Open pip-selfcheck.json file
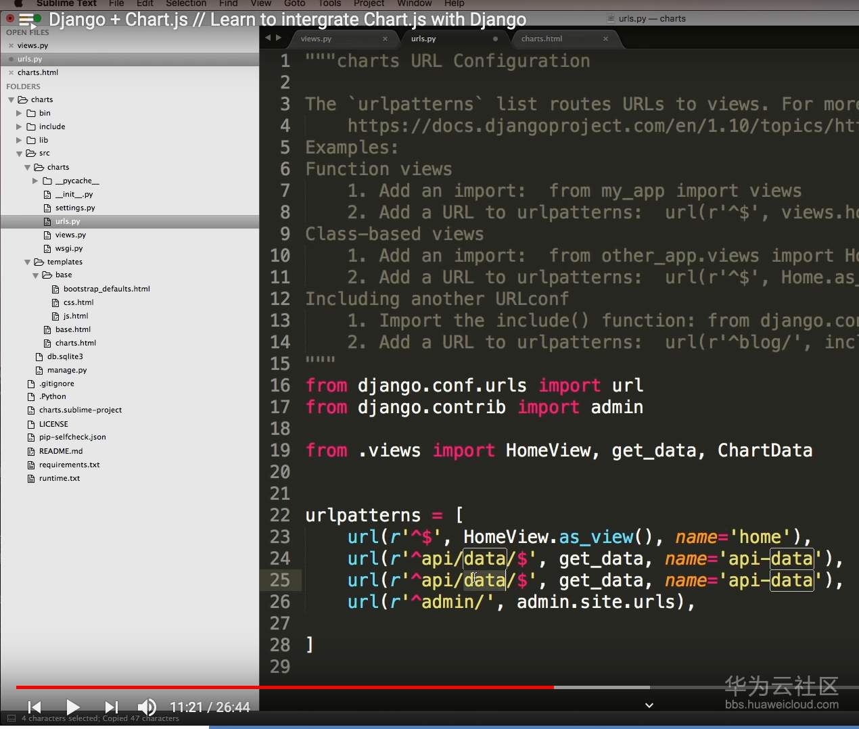 [x=72, y=437]
